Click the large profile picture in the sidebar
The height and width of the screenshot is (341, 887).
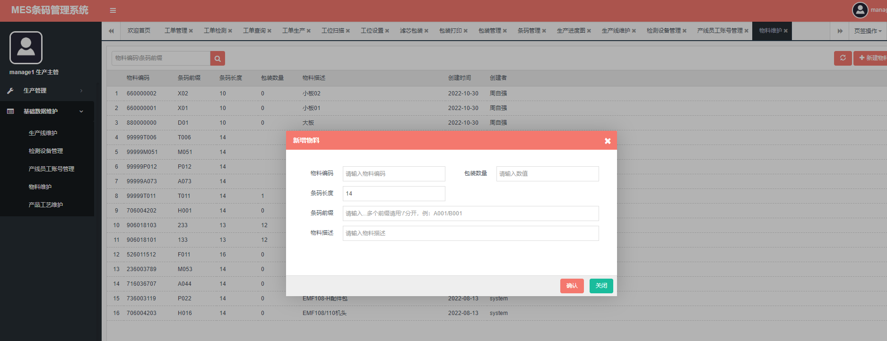pos(26,48)
